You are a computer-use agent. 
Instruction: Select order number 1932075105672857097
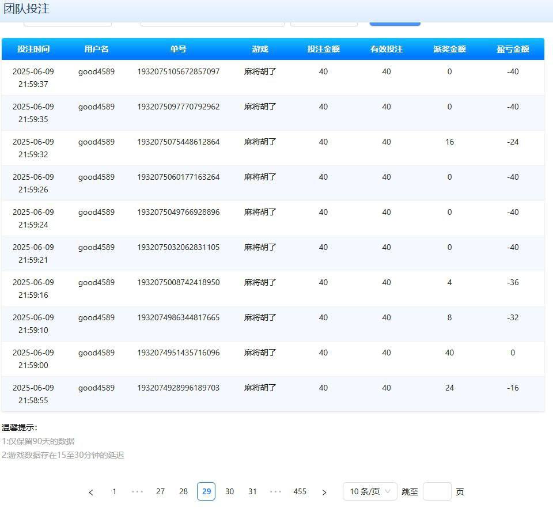(x=178, y=72)
